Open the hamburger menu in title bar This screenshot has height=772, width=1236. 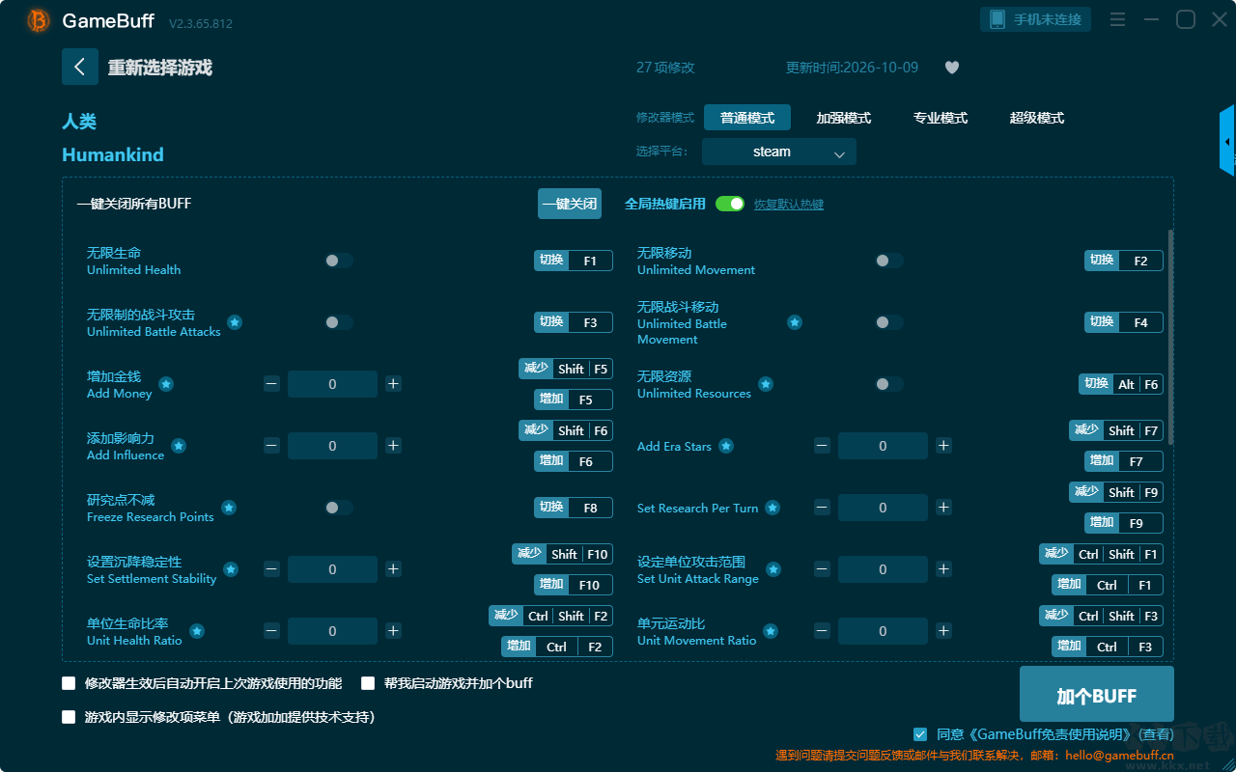click(x=1117, y=19)
